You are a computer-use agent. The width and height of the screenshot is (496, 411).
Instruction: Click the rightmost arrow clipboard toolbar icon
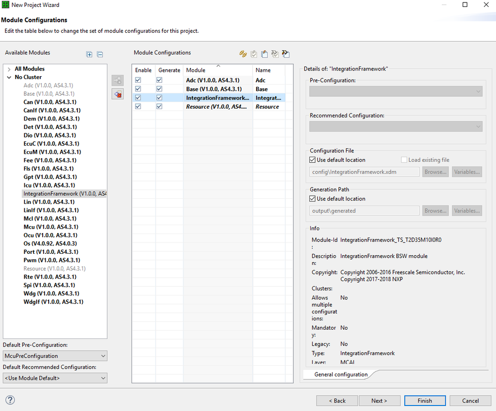coord(285,54)
